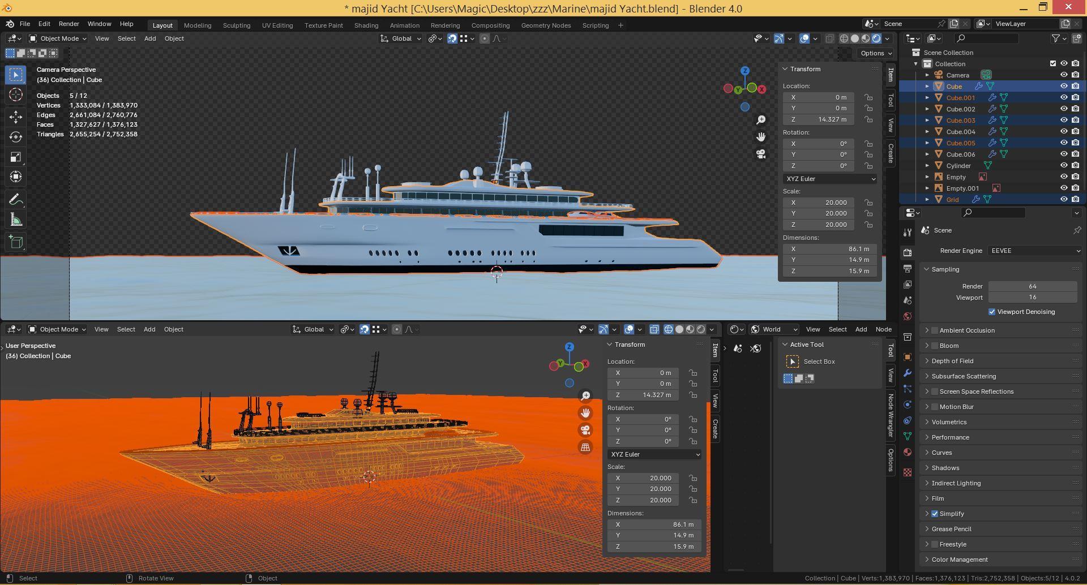Viewport: 1087px width, 585px height.
Task: Switch camera viewport to Rendered shading
Action: click(x=876, y=38)
